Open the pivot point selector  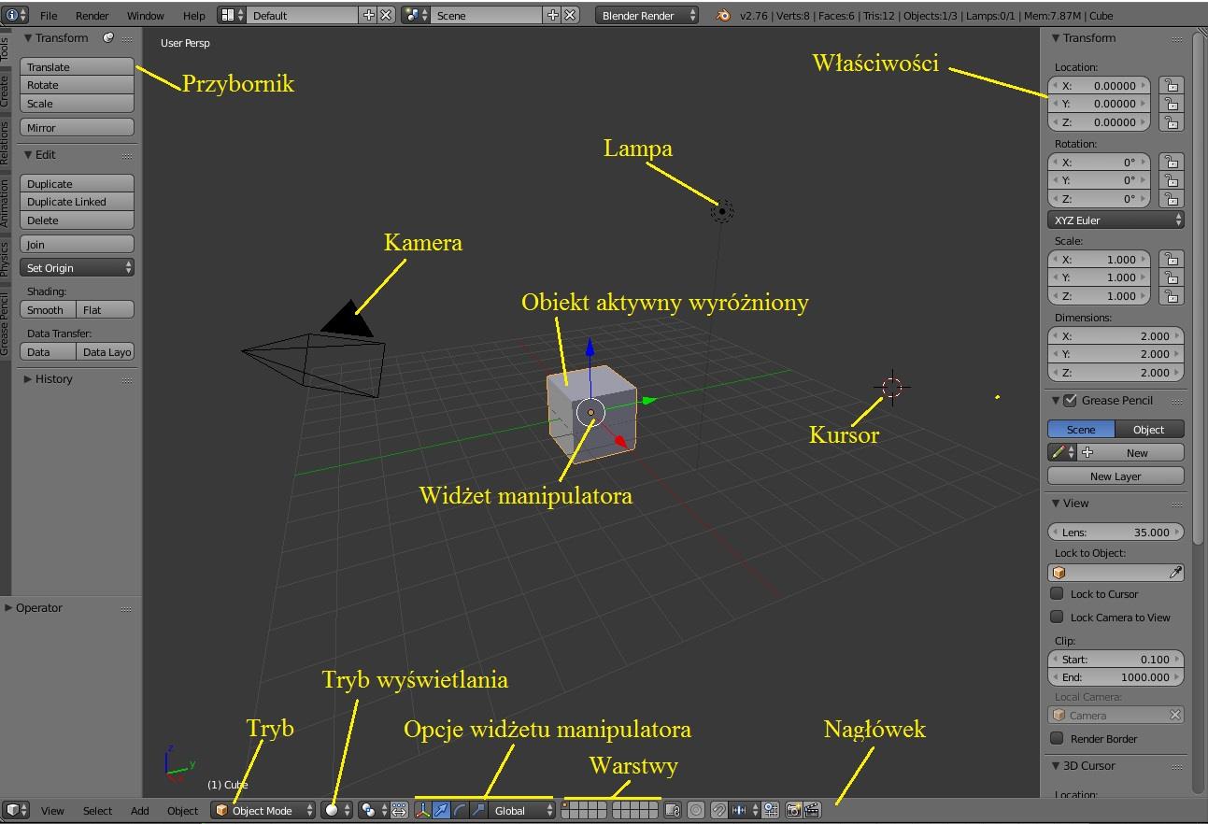coord(374,810)
